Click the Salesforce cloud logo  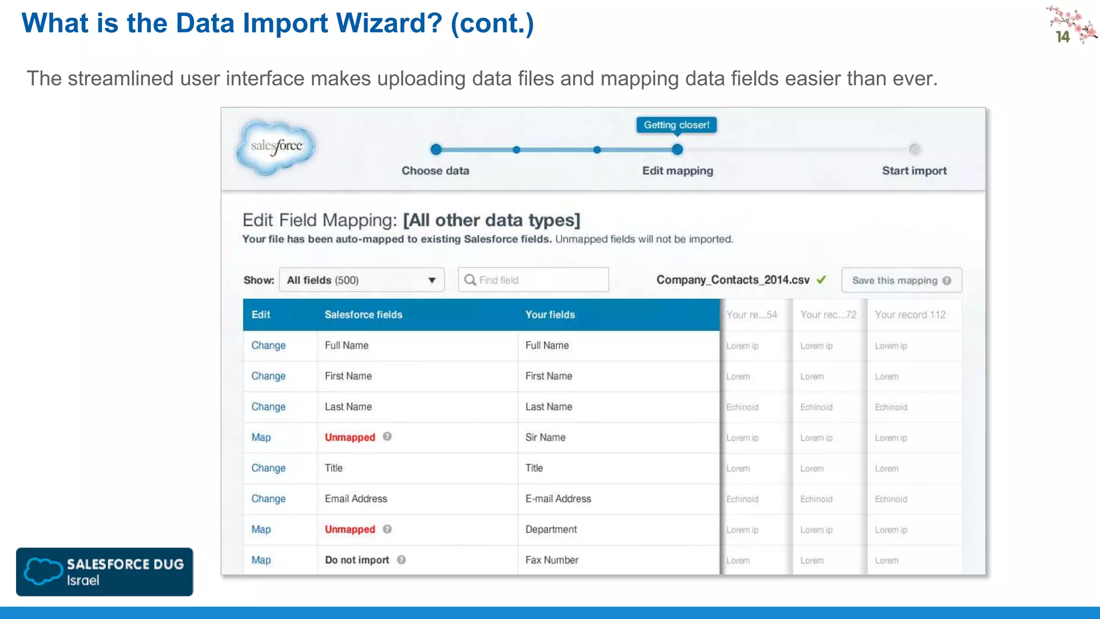(276, 147)
